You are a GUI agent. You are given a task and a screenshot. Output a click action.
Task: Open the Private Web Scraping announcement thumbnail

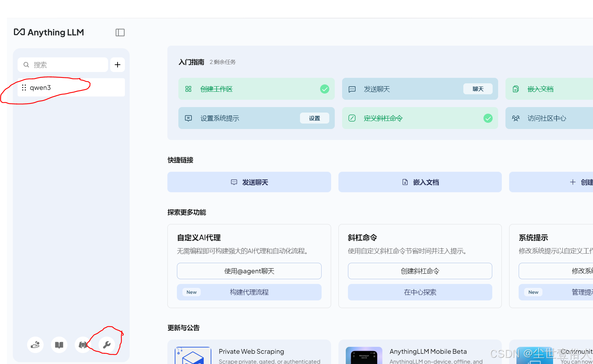tap(193, 356)
